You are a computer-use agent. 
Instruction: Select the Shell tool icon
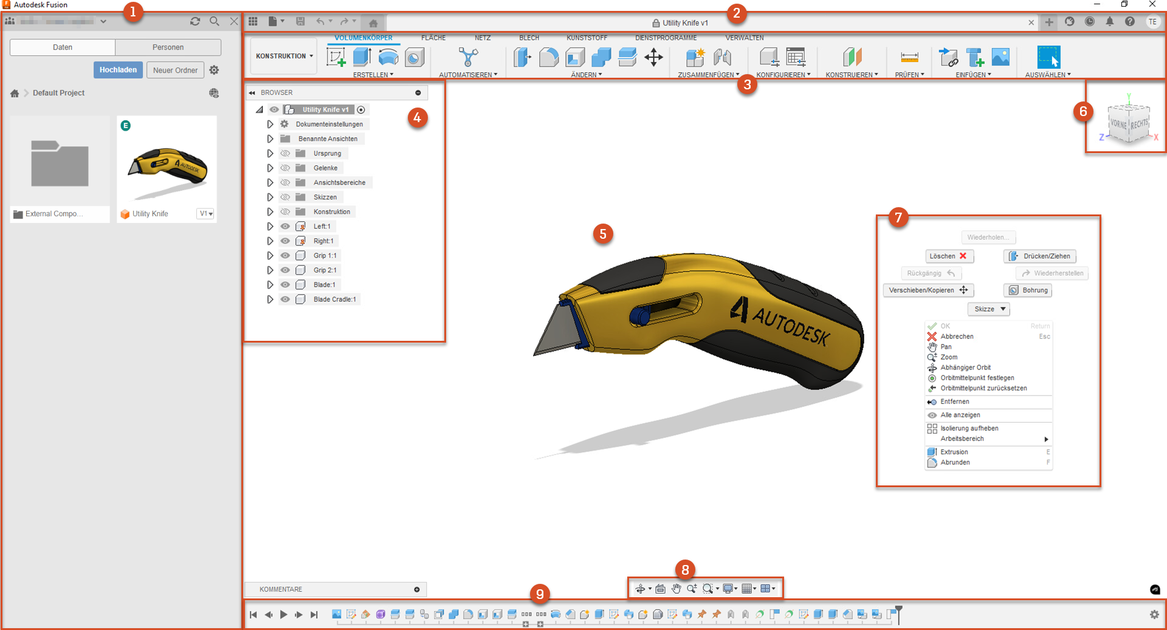tap(575, 57)
